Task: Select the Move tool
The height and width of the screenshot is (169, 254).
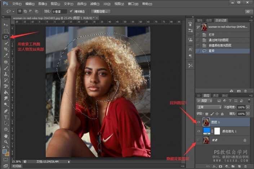Action: [x=6, y=24]
